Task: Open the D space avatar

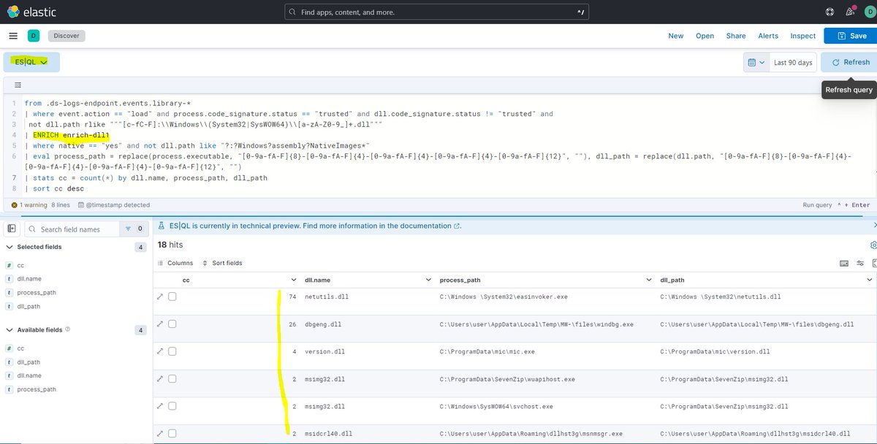Action: 34,36
